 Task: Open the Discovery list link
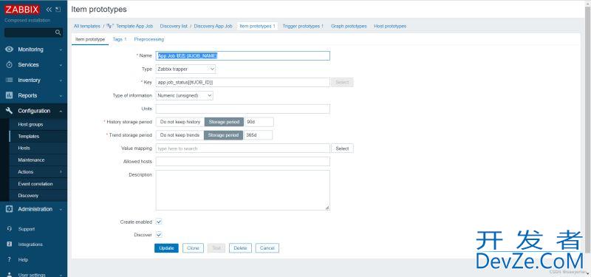point(174,26)
